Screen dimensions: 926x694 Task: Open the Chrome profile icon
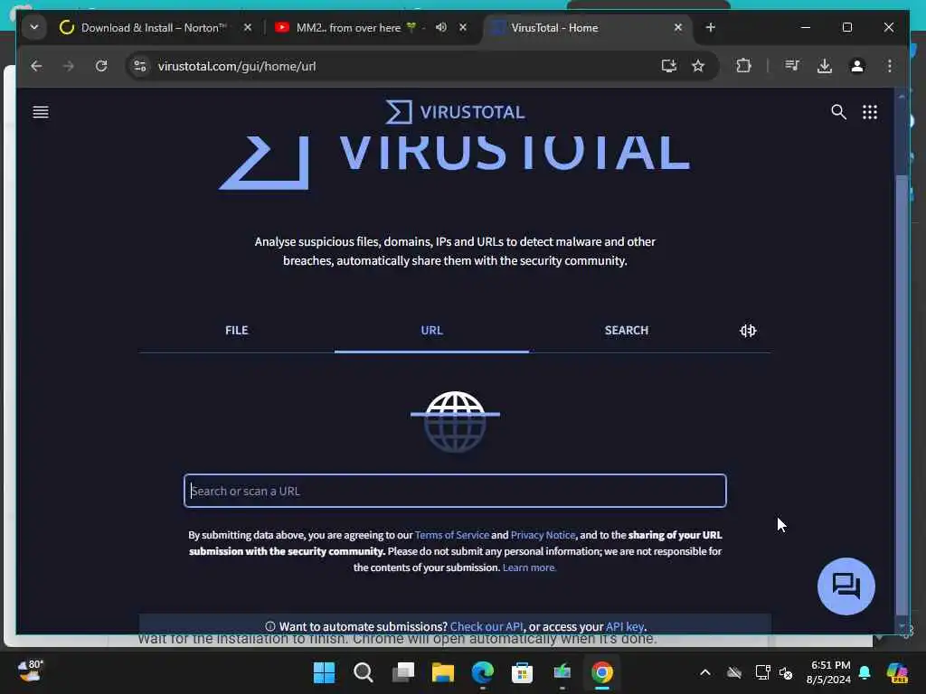pos(857,66)
